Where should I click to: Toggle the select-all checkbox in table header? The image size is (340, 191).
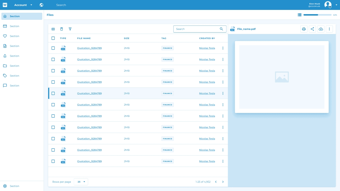coord(53,38)
